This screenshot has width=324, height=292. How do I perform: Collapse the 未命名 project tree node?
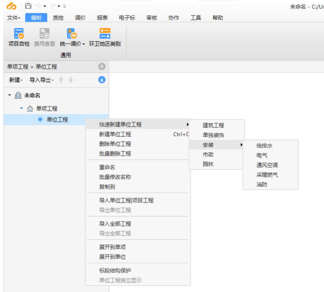click(x=9, y=95)
